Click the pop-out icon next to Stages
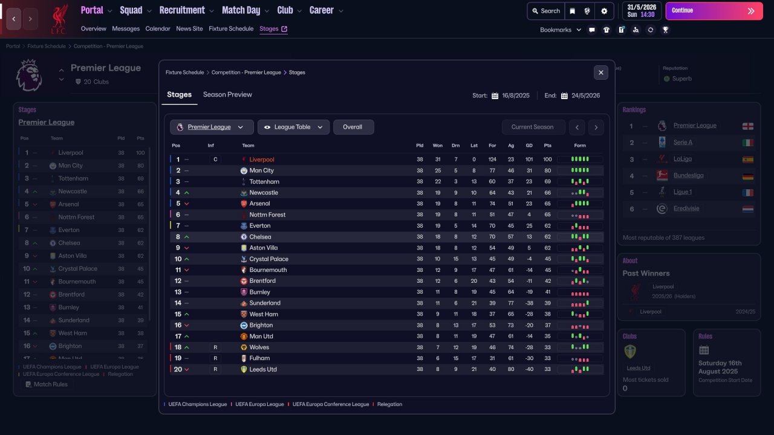 click(x=284, y=28)
